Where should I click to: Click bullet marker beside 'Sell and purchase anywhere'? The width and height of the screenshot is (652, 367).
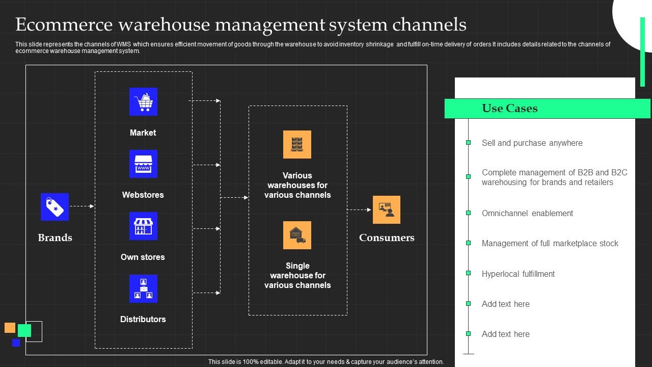coord(468,143)
